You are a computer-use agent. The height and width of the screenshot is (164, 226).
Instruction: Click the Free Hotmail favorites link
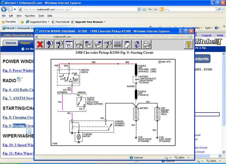click(62, 22)
